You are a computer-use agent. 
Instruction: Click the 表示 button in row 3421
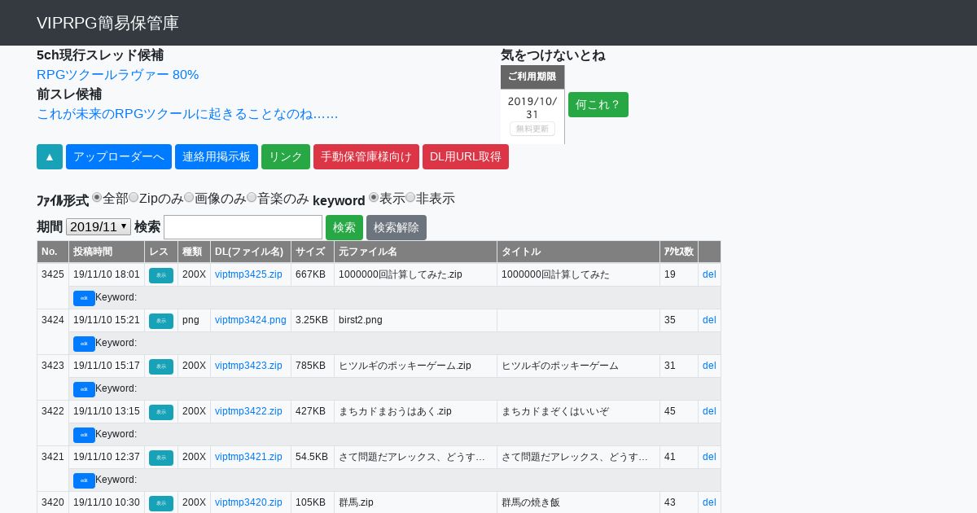pos(161,458)
